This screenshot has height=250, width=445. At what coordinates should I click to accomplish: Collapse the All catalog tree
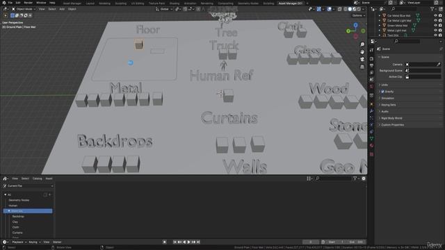[x=5, y=194]
